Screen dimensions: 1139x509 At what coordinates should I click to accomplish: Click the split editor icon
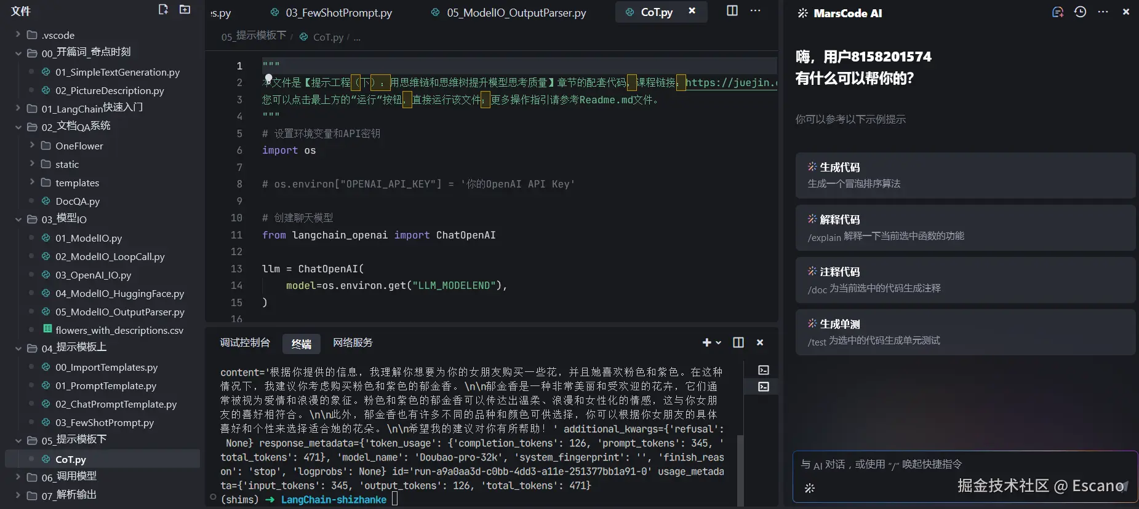click(732, 11)
